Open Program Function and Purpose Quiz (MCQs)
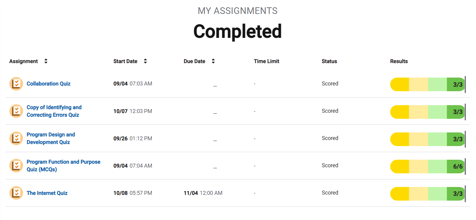Viewport: 476px width, 220px height. [63, 165]
